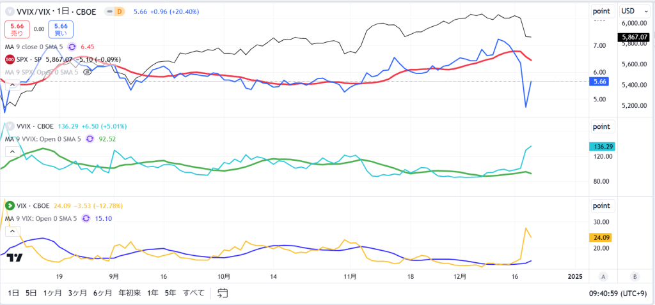Click the red 売り sell button

[17, 29]
